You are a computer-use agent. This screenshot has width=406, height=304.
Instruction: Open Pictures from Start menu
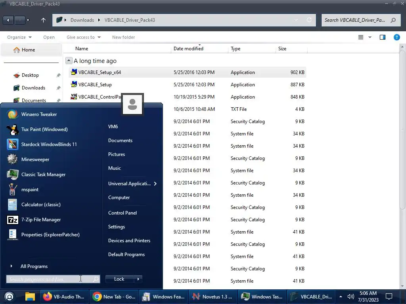pos(117,154)
